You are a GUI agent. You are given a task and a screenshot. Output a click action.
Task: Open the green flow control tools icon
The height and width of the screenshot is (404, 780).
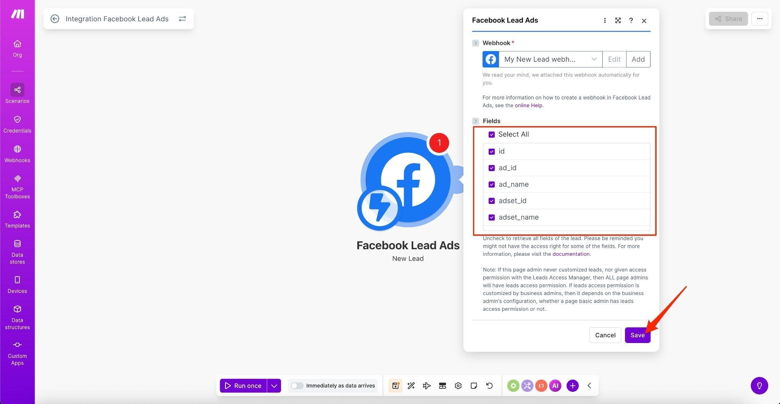pyautogui.click(x=513, y=386)
